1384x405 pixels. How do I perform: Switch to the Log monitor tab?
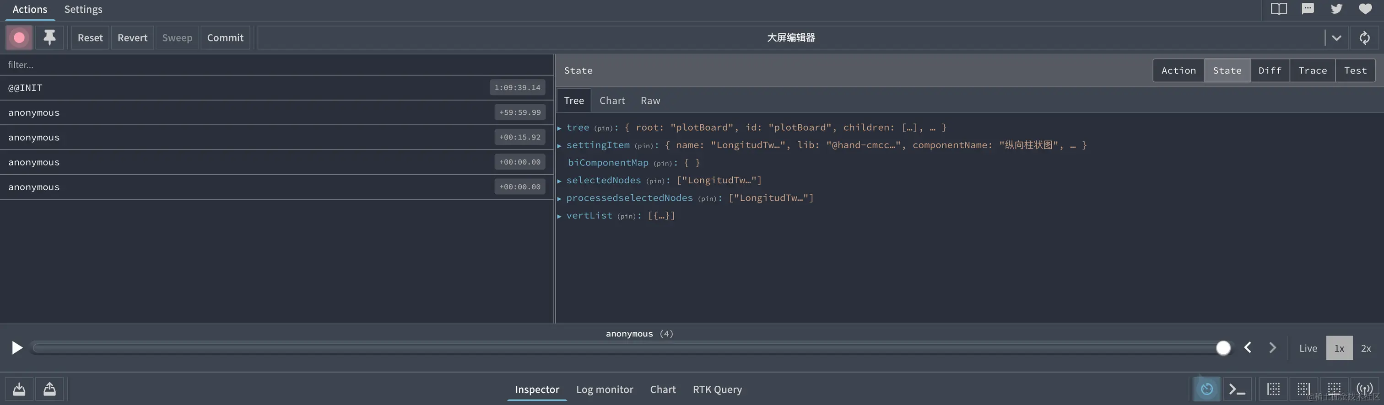tap(605, 389)
